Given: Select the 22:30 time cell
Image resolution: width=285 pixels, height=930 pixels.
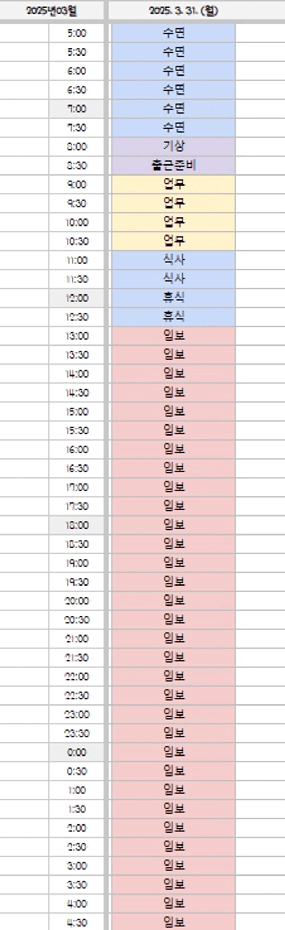Looking at the screenshot, I should 77,695.
